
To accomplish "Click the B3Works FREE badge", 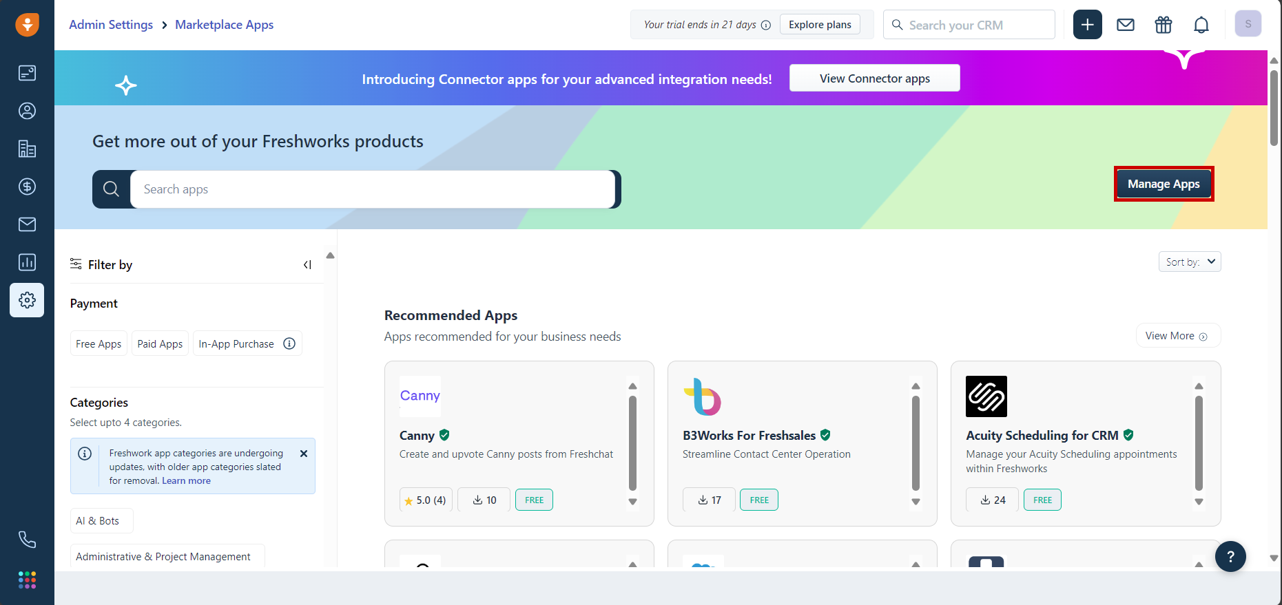I will click(x=759, y=500).
